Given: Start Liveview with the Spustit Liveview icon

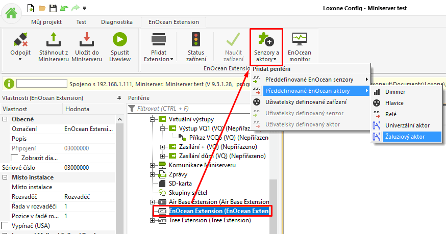Looking at the screenshot, I should 119,40.
